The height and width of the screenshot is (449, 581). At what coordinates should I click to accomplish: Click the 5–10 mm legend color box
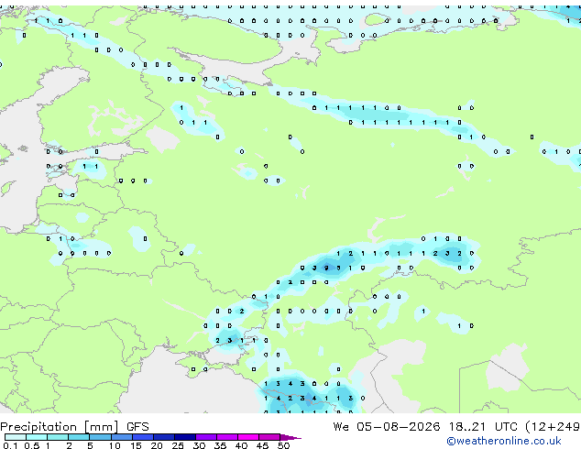click(100, 437)
